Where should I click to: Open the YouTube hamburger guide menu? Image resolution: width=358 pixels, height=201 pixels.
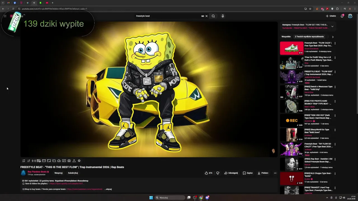point(5,16)
